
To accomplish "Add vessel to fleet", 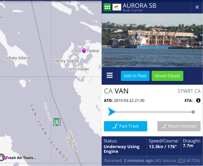I will (x=135, y=76).
